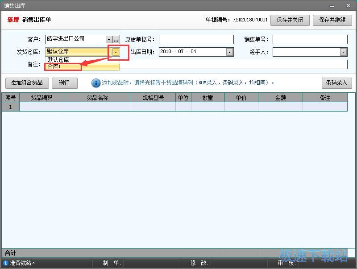Click 添加组合货品 button

27,83
